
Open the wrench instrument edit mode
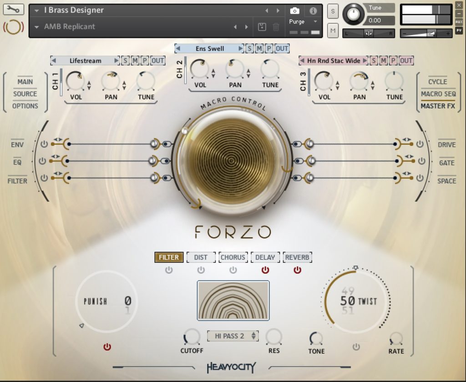pos(13,10)
